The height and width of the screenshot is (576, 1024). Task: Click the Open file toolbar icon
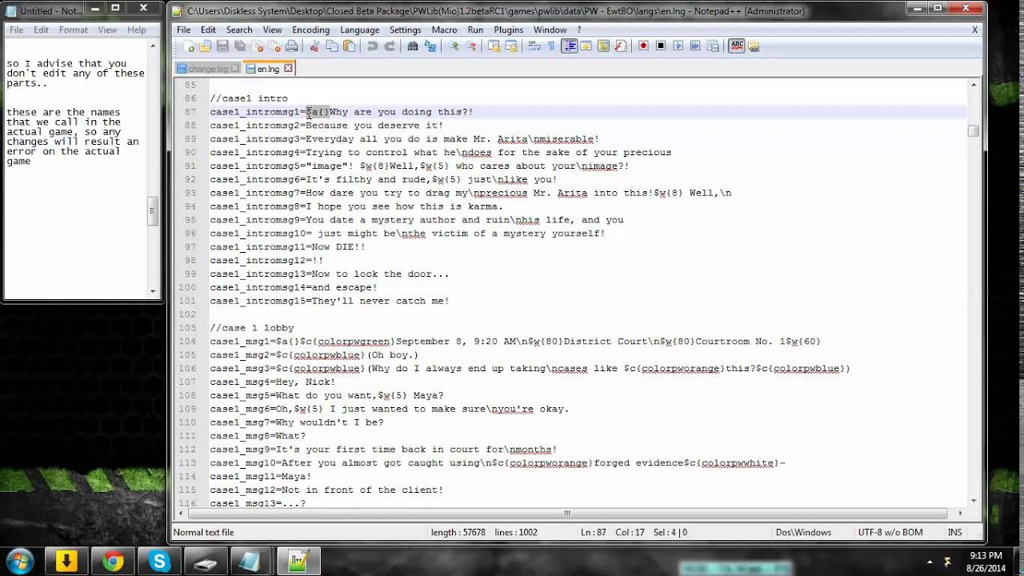[x=205, y=46]
